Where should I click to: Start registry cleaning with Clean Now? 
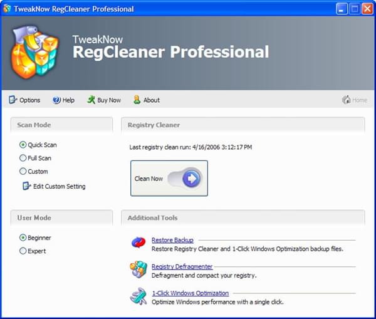pos(169,178)
